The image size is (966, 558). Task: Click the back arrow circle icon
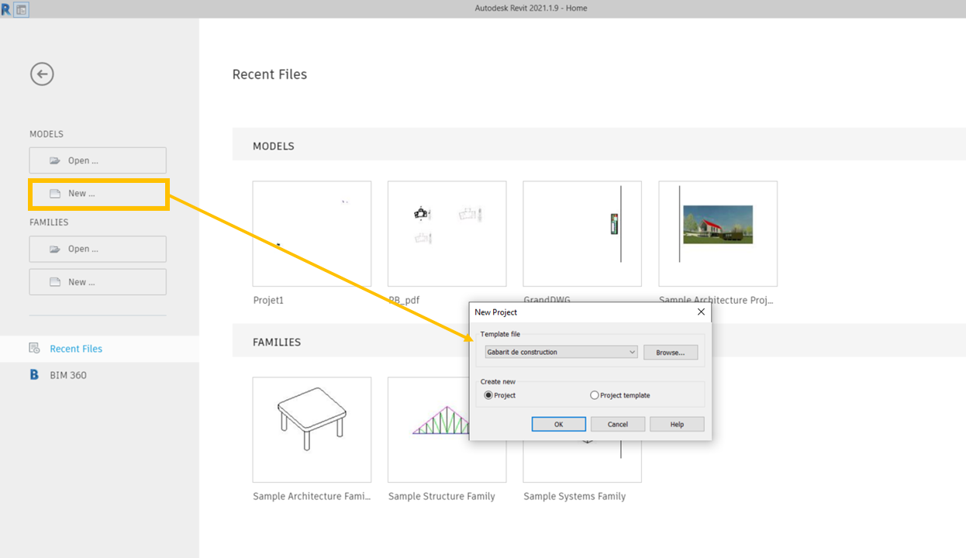pos(42,74)
